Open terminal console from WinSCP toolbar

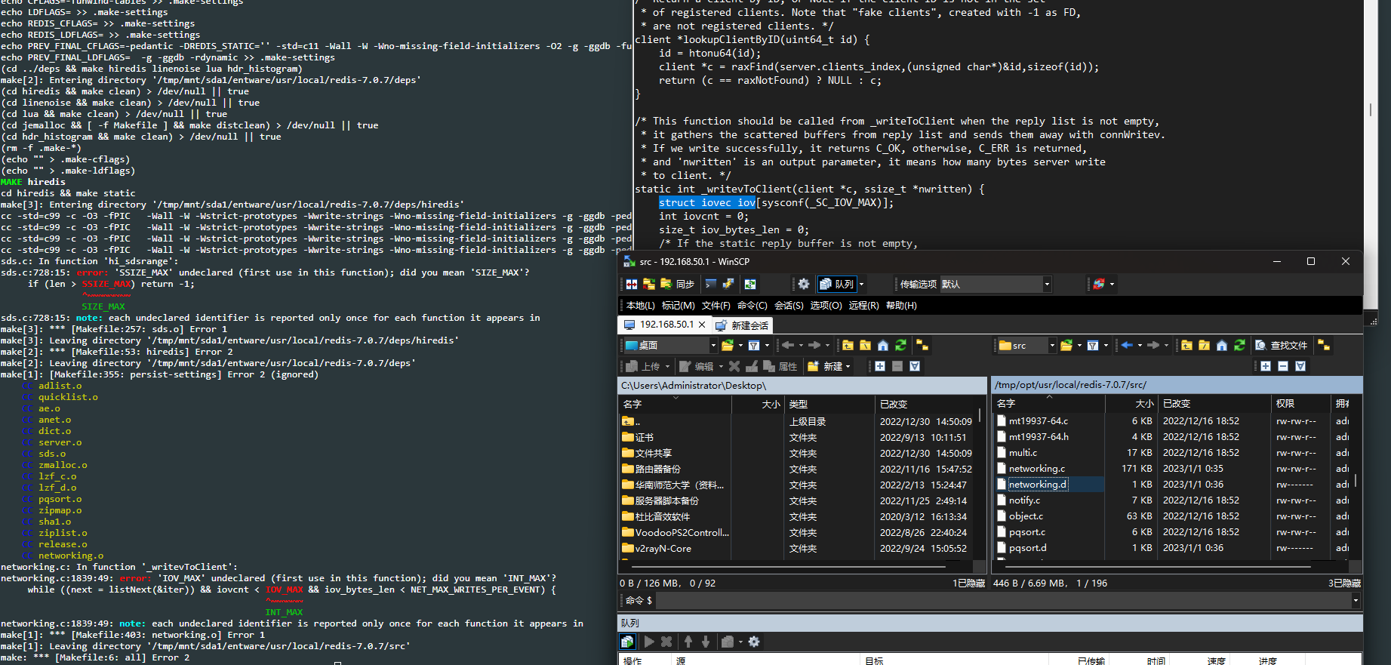point(710,284)
